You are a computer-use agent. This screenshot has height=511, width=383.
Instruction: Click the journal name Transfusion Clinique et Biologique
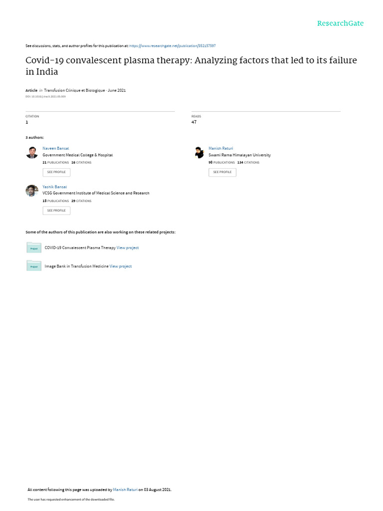[x=74, y=90]
